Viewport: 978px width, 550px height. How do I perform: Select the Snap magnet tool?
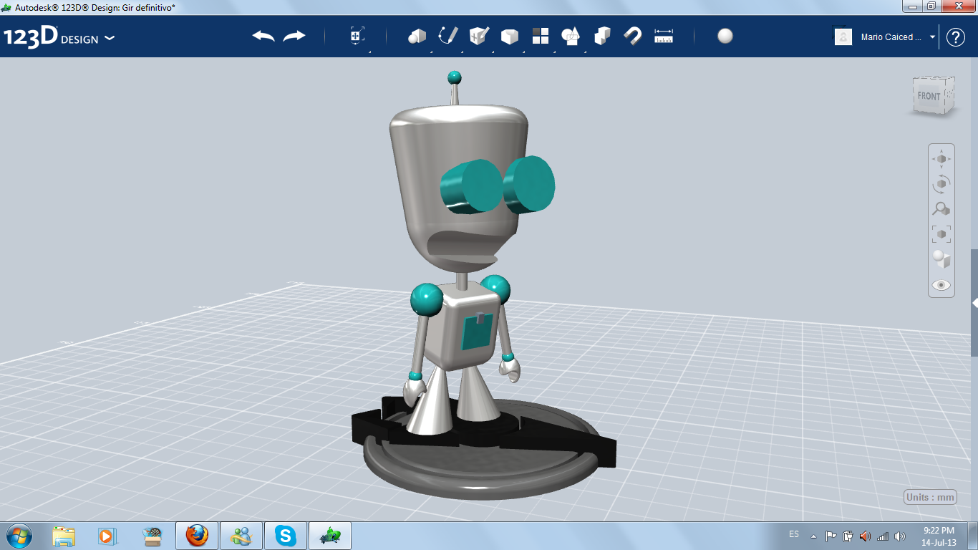tap(633, 37)
